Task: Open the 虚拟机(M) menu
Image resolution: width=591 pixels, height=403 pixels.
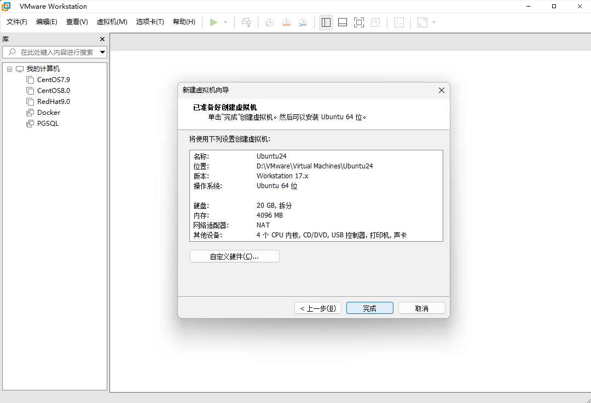Action: tap(112, 22)
